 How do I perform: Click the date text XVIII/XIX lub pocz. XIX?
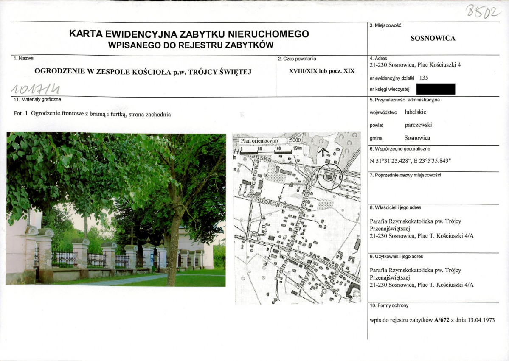[322, 71]
